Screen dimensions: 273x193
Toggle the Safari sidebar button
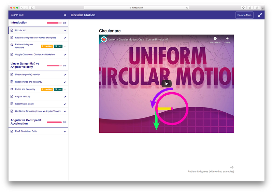coord(32,7)
